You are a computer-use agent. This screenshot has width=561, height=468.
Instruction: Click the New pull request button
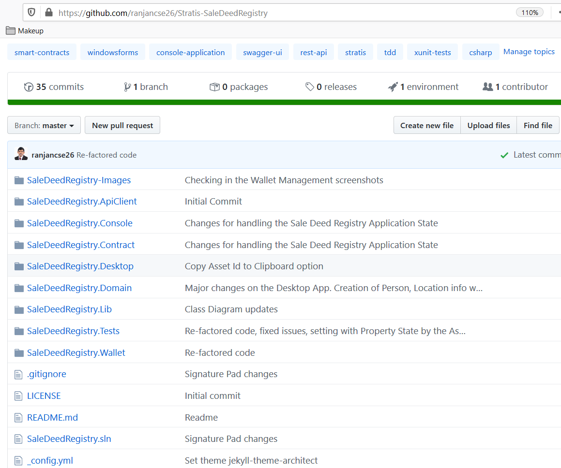click(122, 125)
